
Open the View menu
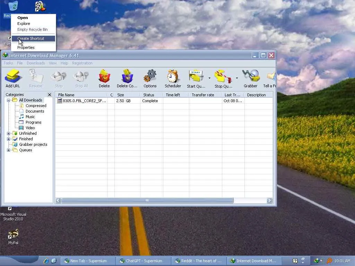pos(53,63)
